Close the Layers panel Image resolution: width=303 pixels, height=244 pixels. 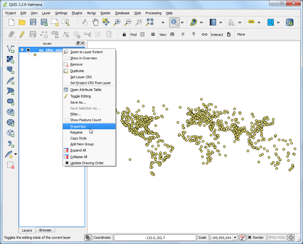tap(83, 43)
